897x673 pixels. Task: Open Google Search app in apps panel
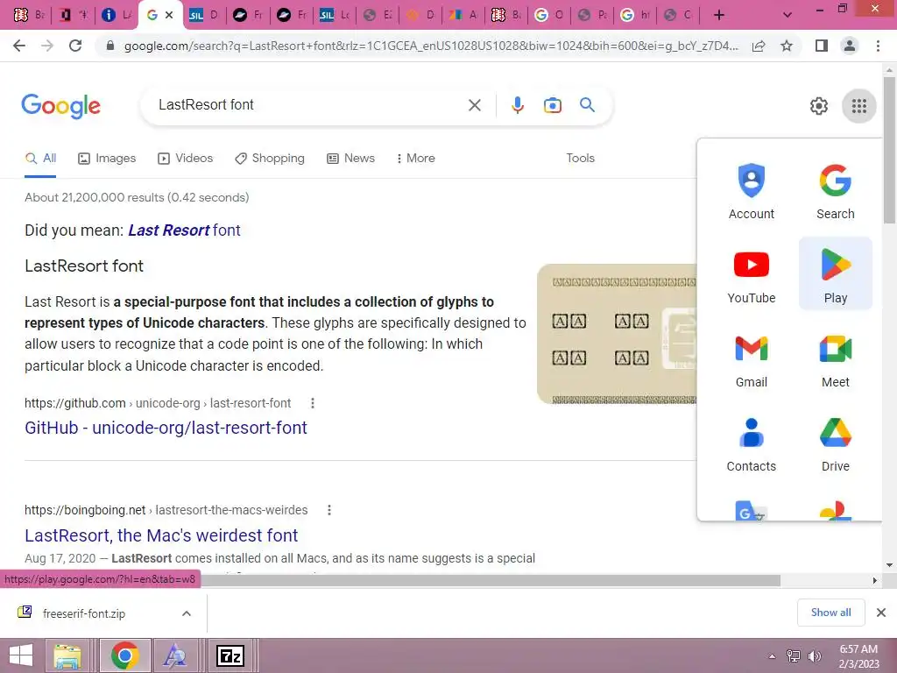click(x=835, y=192)
